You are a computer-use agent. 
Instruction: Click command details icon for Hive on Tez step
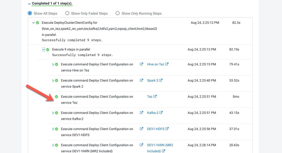(x=141, y=64)
